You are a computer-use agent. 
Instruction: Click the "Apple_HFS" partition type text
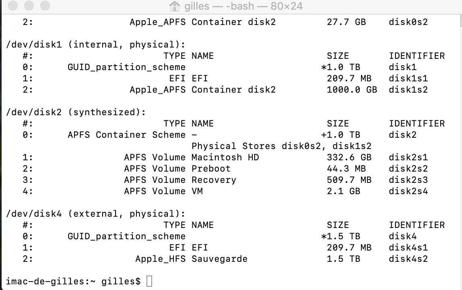click(160, 259)
